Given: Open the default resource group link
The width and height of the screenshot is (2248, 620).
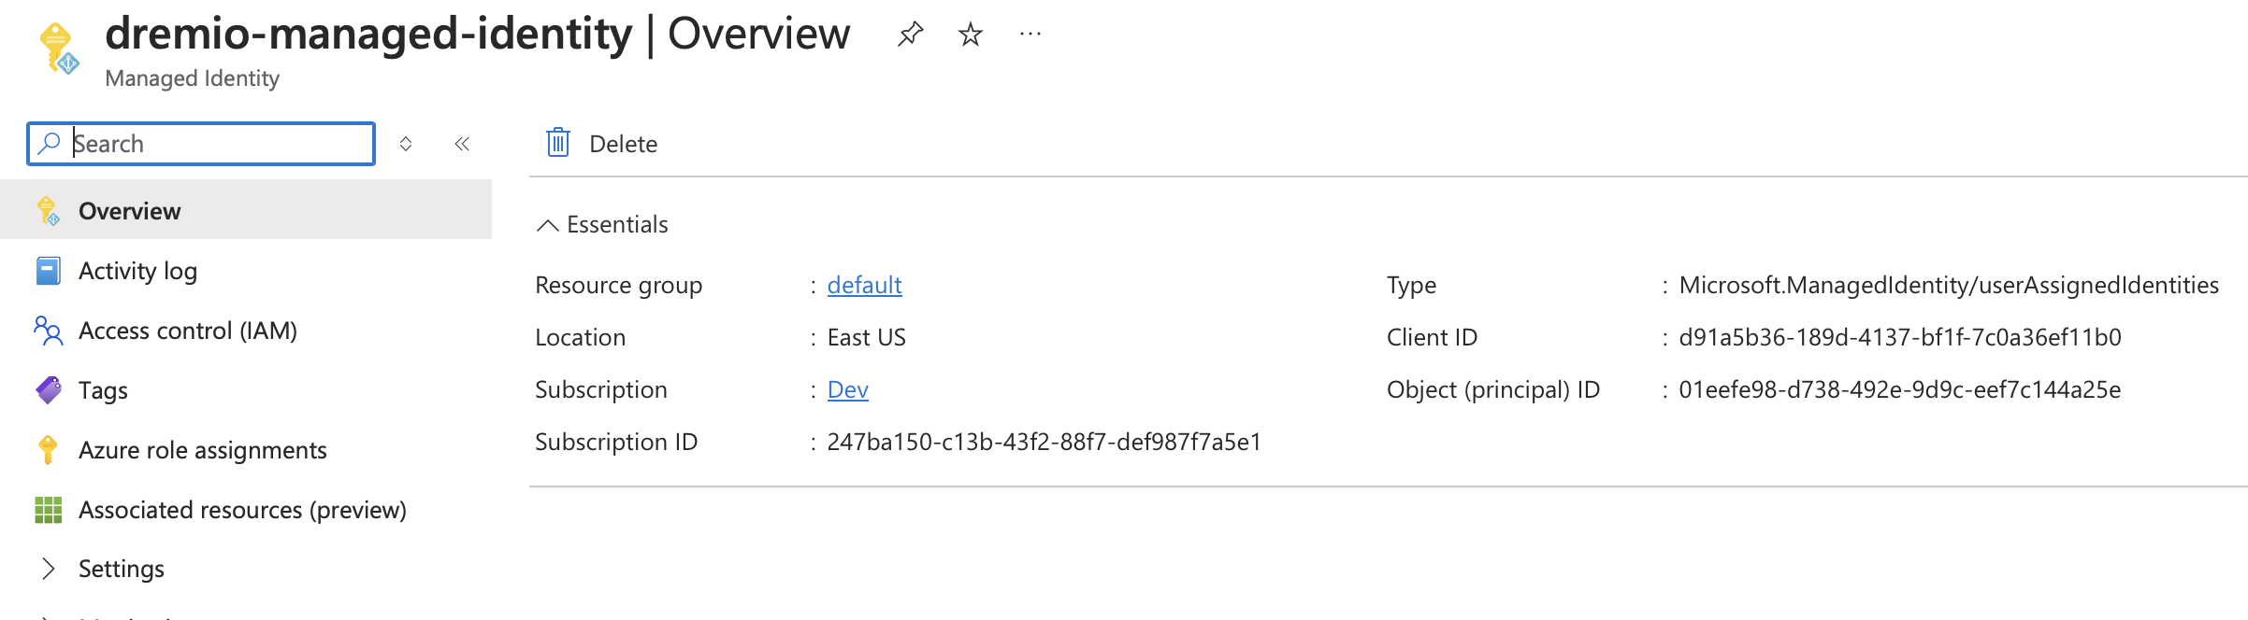Looking at the screenshot, I should click(864, 285).
